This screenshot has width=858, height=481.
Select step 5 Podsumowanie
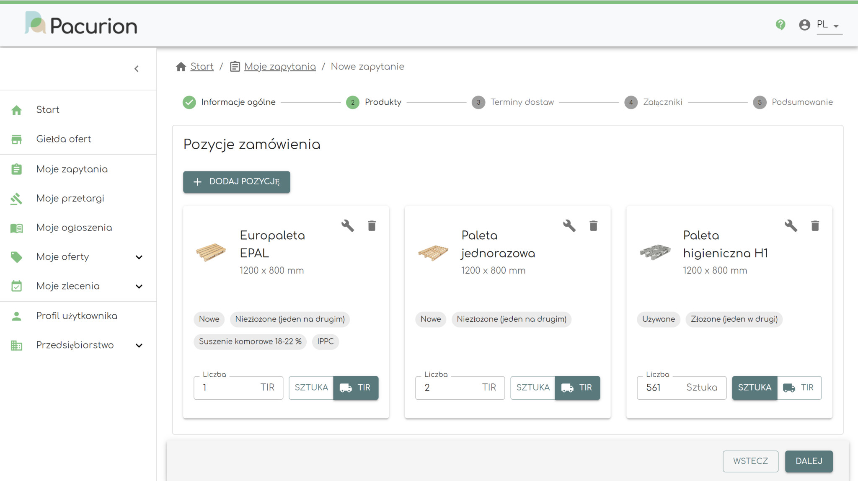point(793,102)
